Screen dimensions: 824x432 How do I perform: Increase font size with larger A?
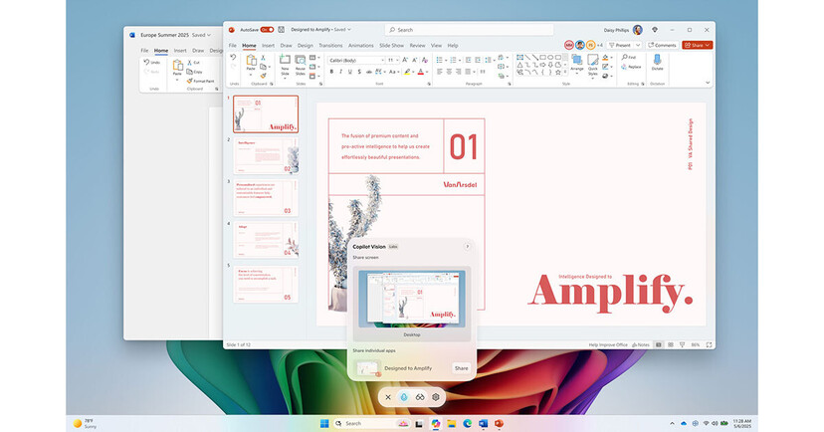click(x=405, y=60)
